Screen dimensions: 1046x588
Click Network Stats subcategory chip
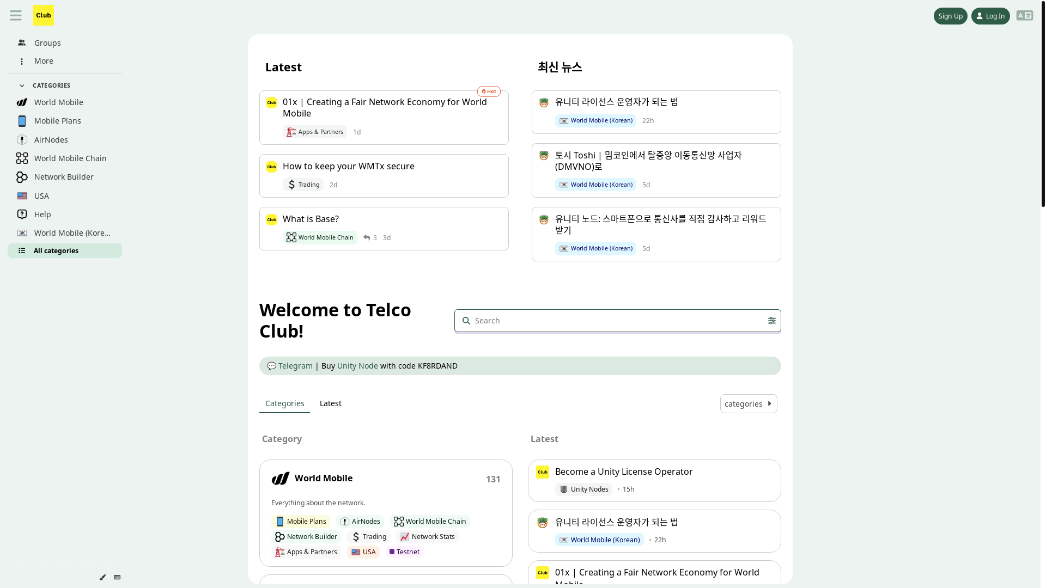click(427, 537)
